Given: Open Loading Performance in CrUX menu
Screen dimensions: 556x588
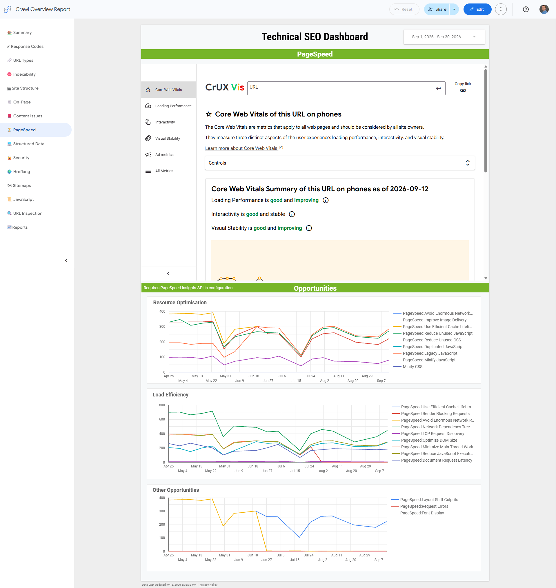Looking at the screenshot, I should 168,106.
